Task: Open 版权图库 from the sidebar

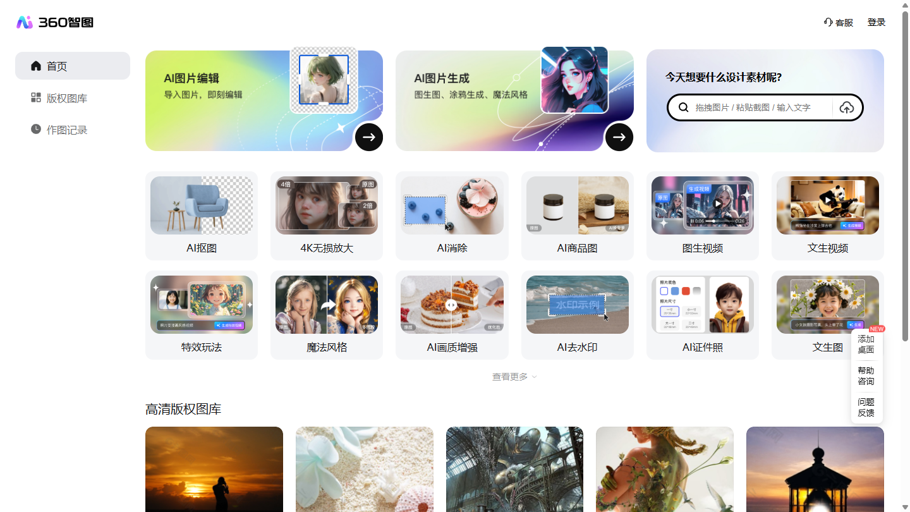Action: (73, 98)
